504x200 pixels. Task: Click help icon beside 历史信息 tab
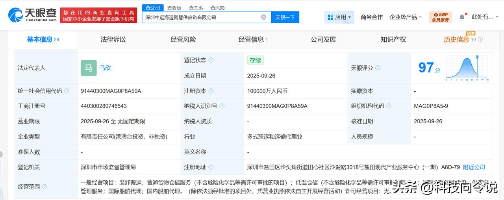click(x=480, y=39)
